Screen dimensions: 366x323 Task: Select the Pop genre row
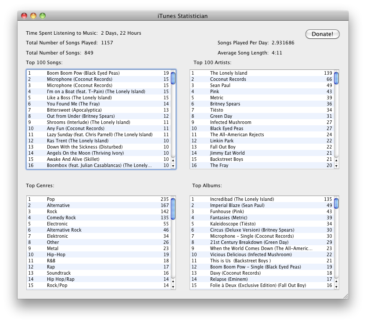[99, 199]
